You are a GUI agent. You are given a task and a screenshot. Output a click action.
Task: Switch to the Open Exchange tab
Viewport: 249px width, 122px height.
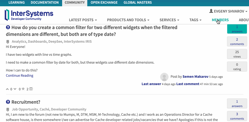tap(104, 3)
